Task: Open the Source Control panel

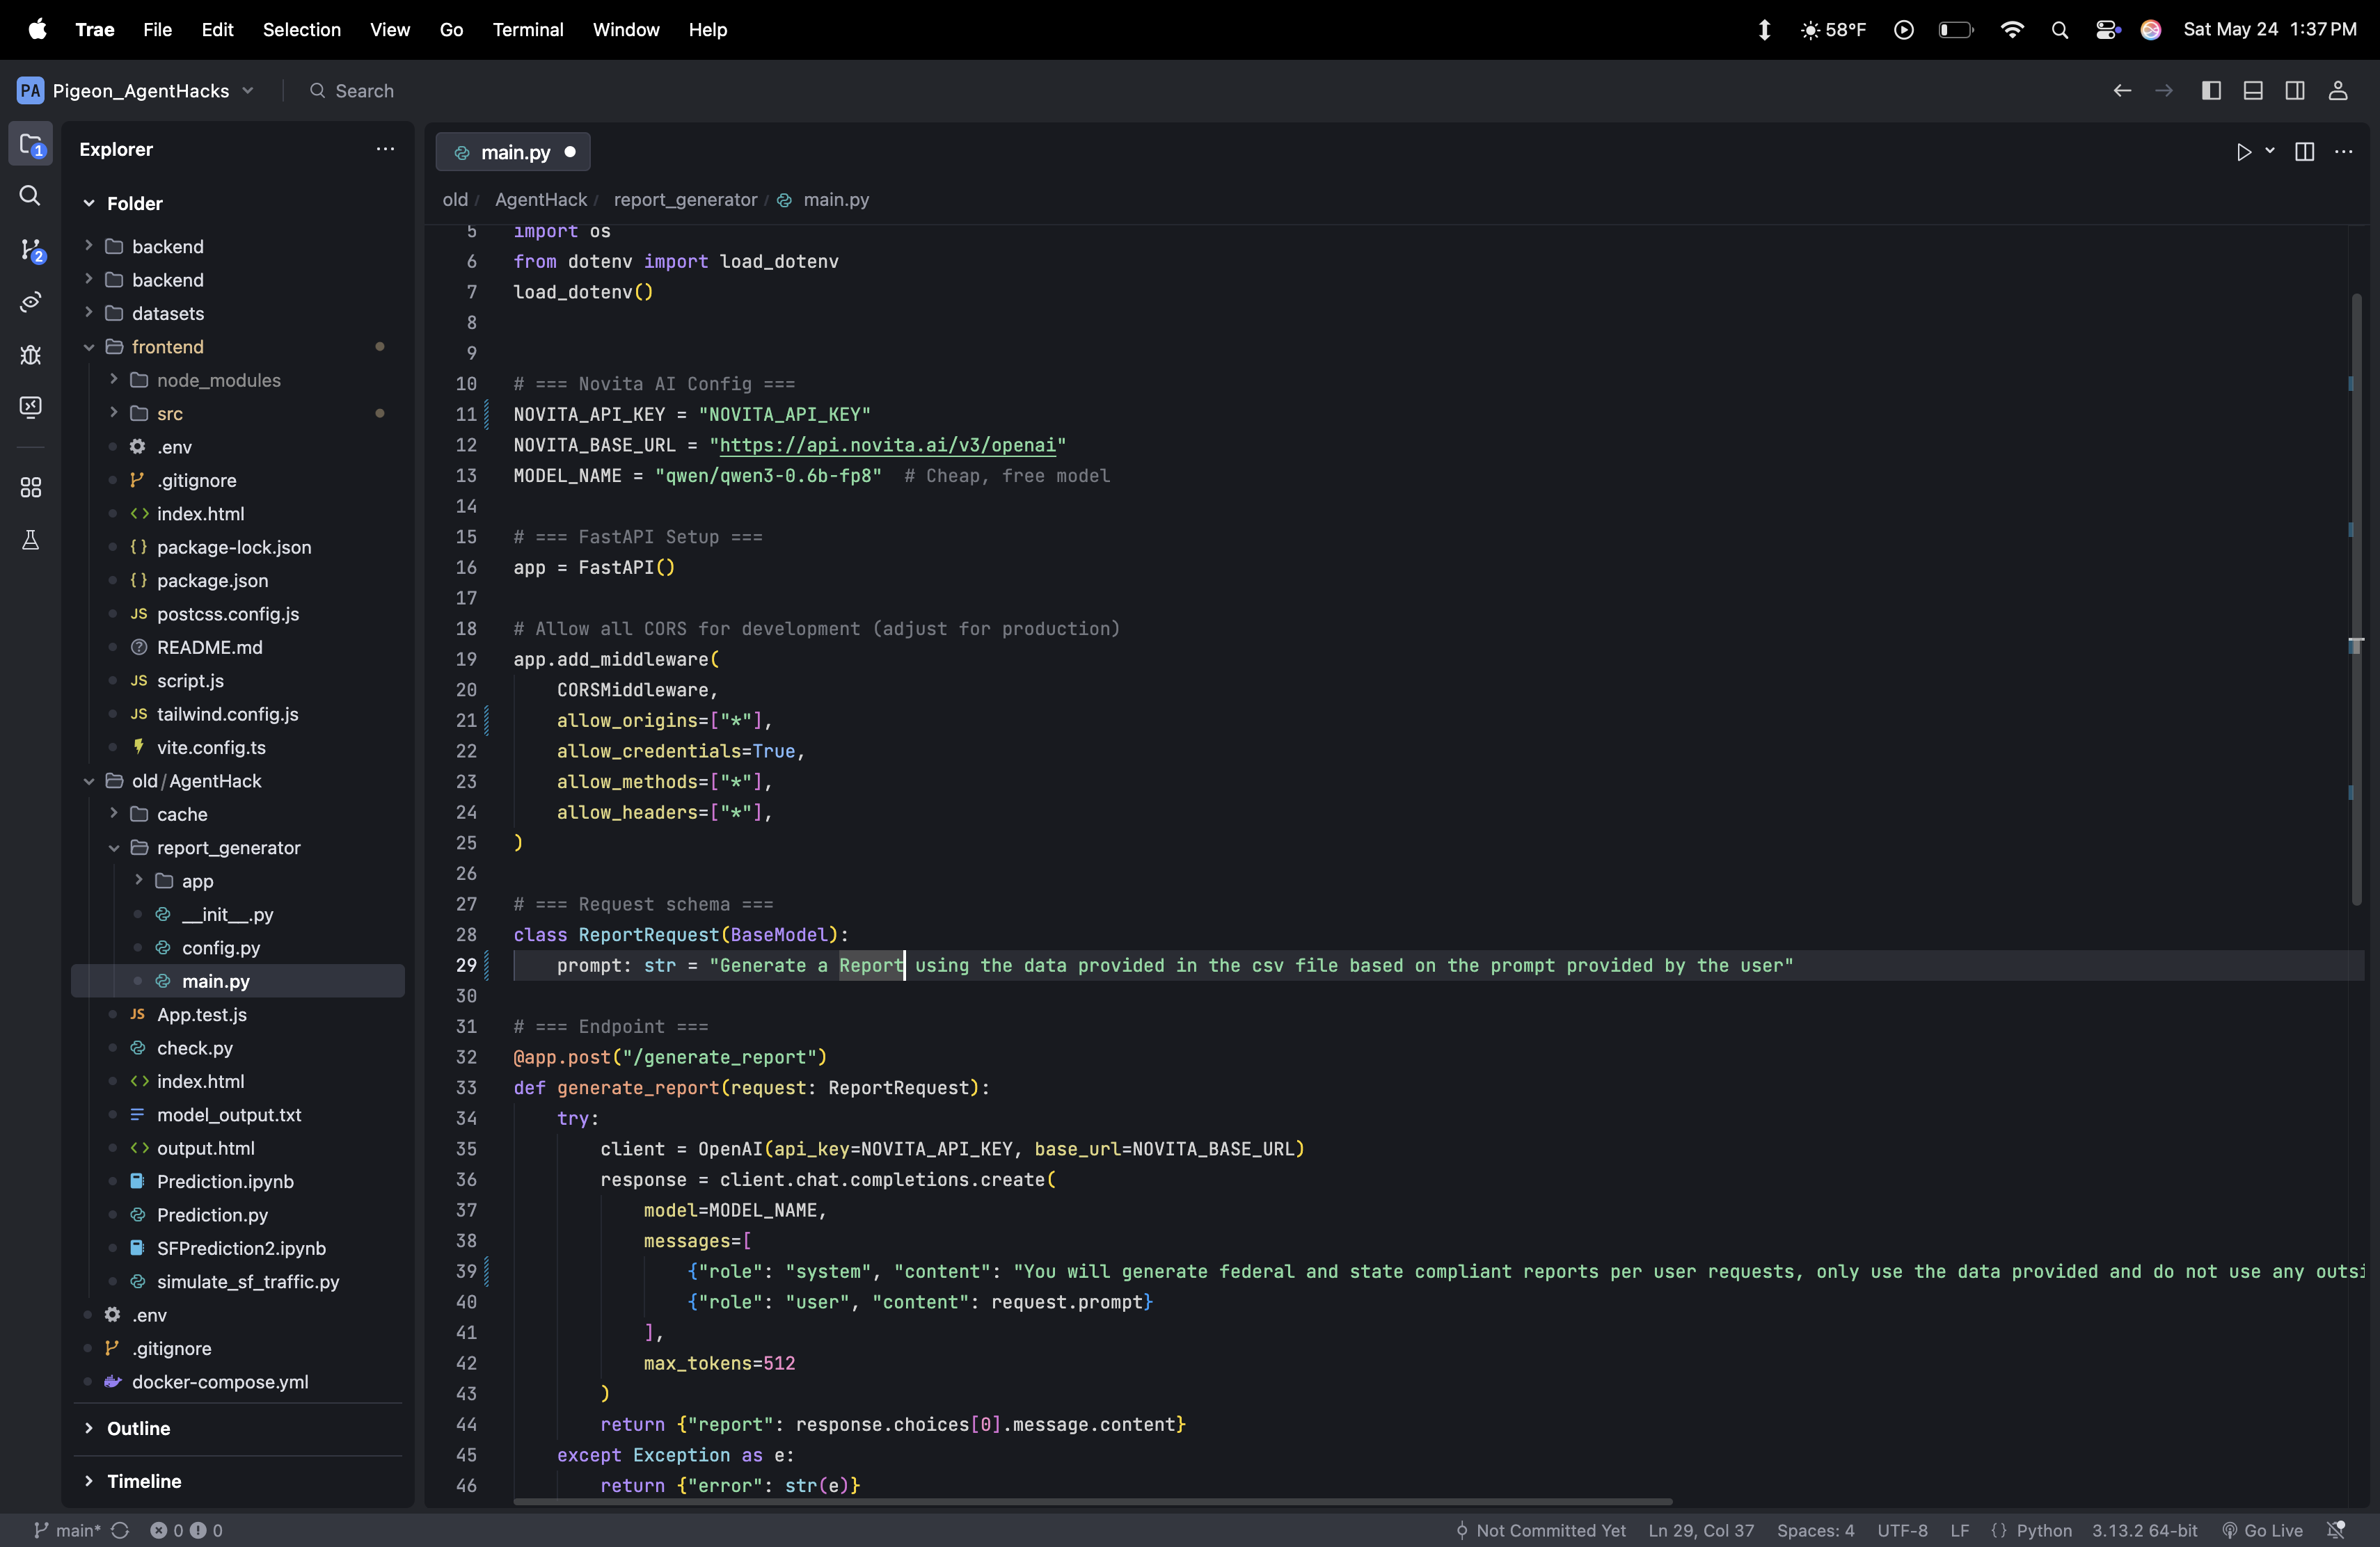Action: [30, 249]
